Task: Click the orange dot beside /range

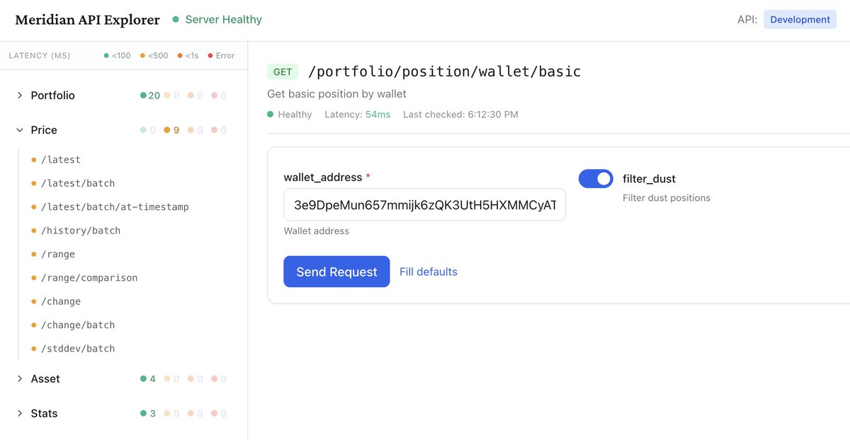Action: 33,254
